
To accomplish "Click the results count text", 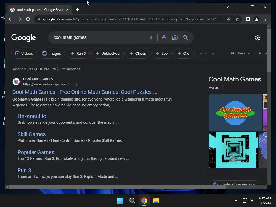I will coord(47,69).
